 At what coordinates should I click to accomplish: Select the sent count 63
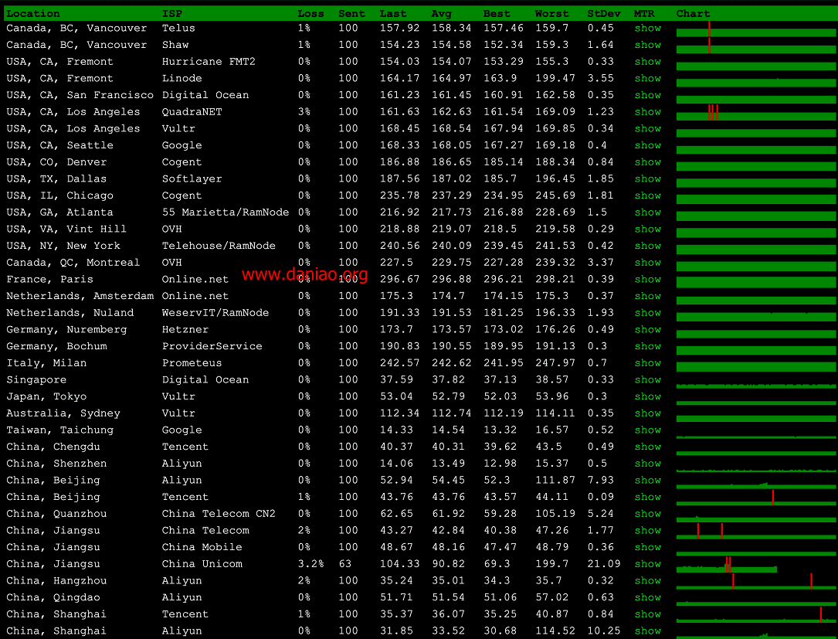344,564
